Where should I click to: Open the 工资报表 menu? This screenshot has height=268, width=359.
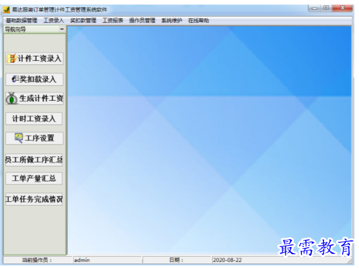pyautogui.click(x=113, y=20)
